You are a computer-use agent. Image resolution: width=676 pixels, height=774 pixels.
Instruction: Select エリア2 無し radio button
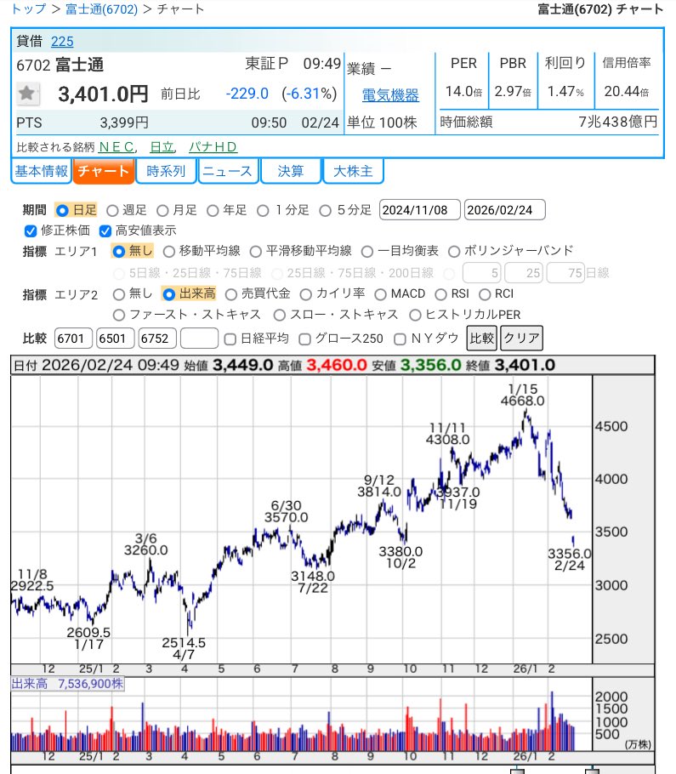point(118,294)
